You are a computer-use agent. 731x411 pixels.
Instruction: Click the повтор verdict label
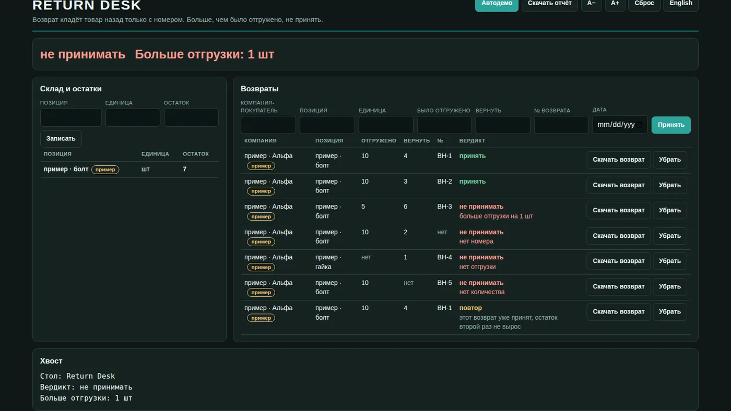click(x=470, y=308)
